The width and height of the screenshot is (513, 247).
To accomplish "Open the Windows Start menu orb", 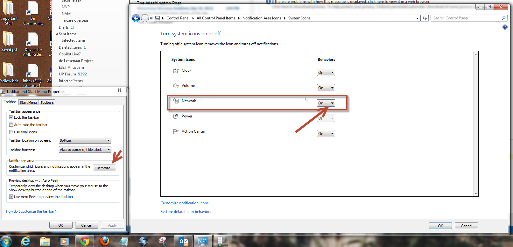I will [x=6, y=241].
